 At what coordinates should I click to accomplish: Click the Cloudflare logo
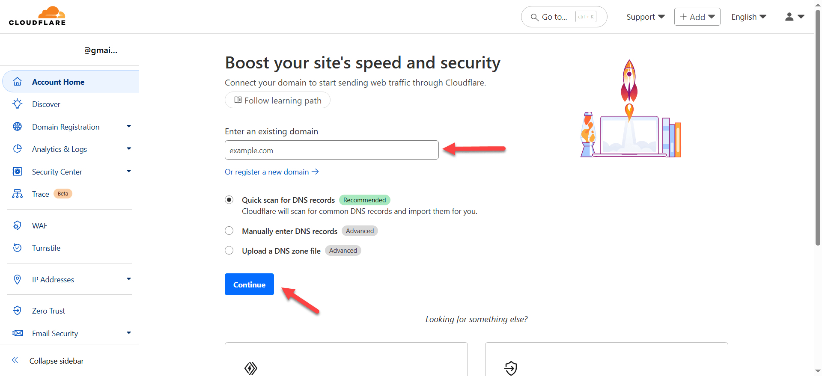point(37,16)
